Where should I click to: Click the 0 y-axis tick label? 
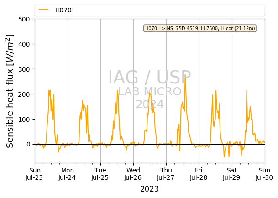[28, 145]
